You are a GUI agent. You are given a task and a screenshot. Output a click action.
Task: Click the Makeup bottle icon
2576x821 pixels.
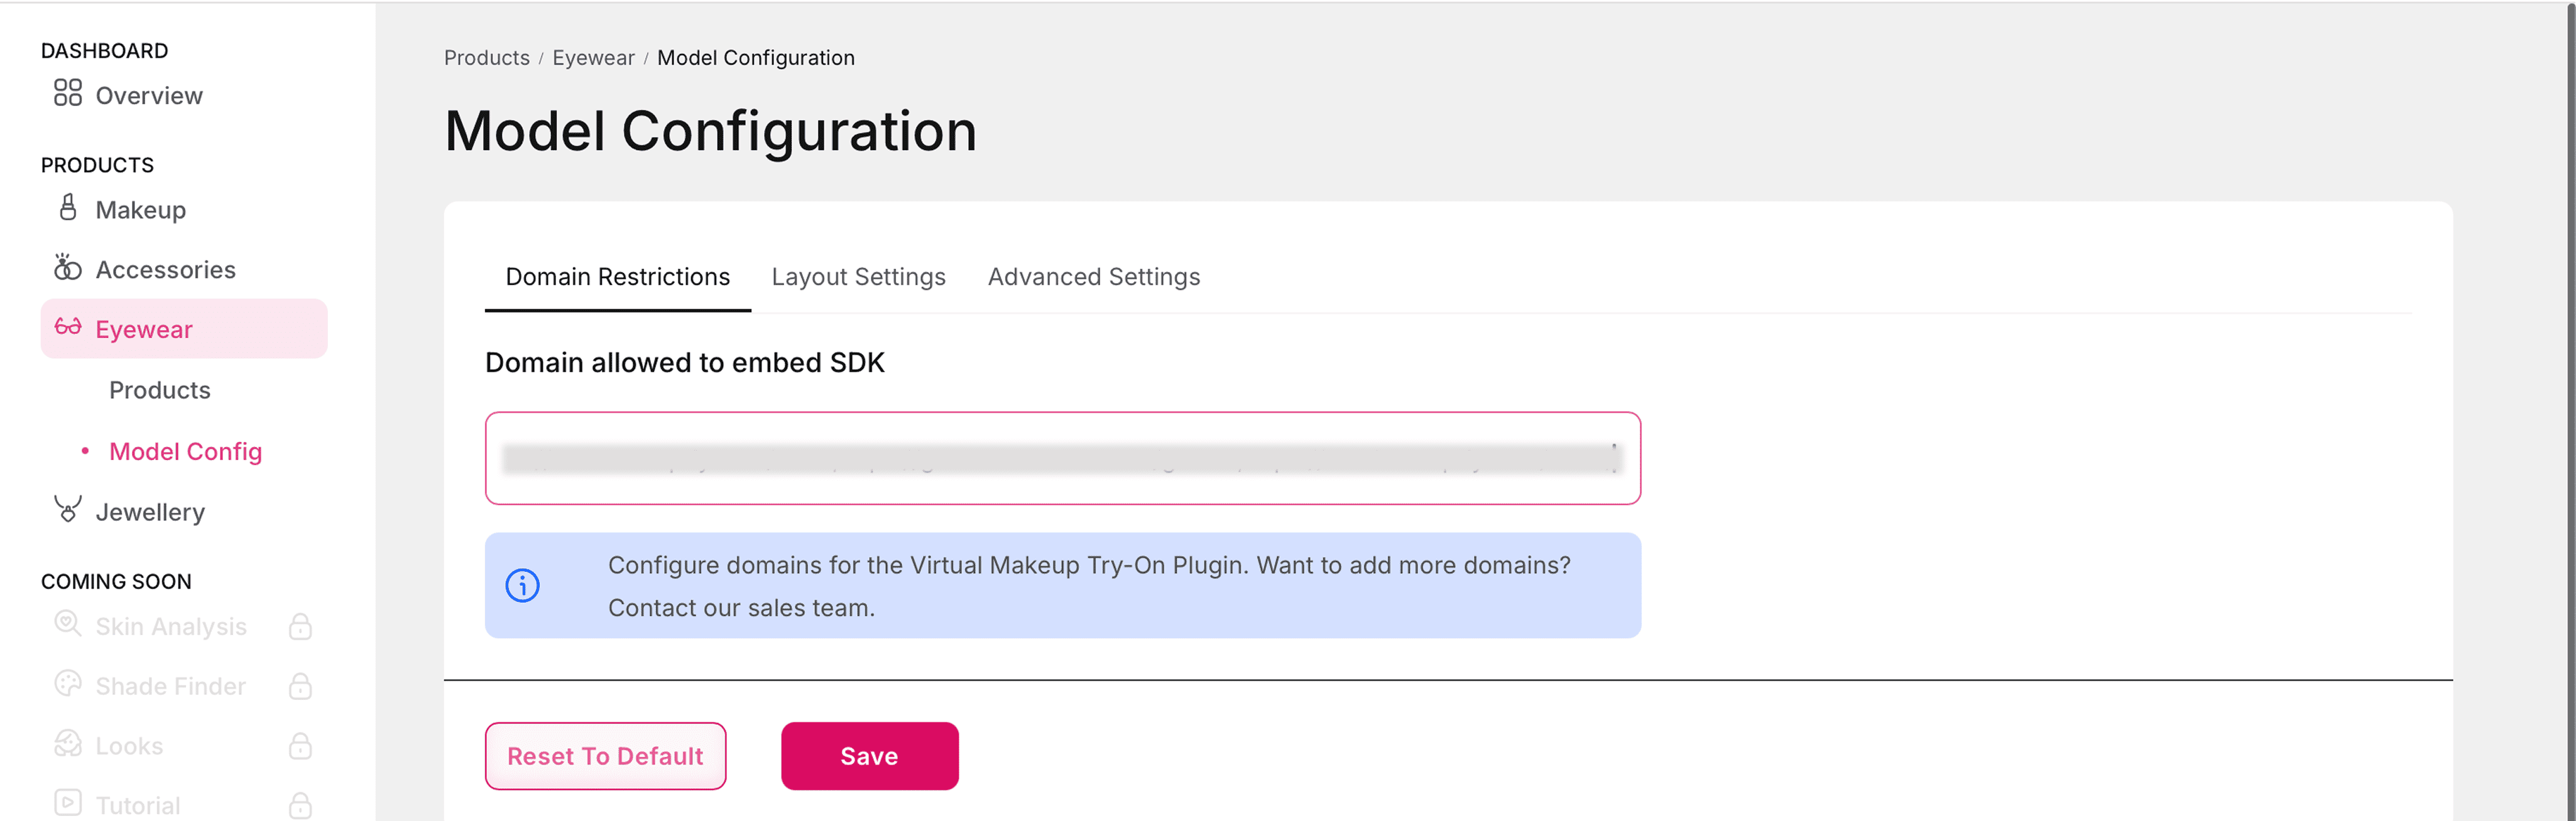point(68,208)
